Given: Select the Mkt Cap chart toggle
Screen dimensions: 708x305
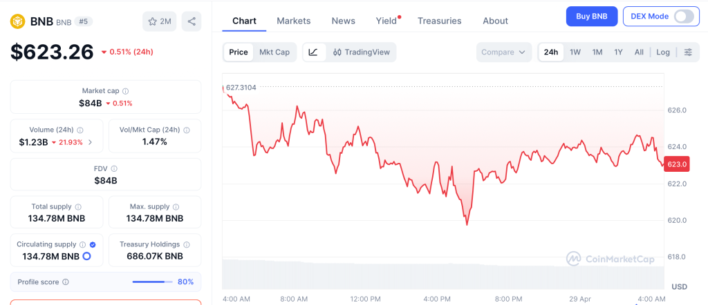Looking at the screenshot, I should [274, 52].
